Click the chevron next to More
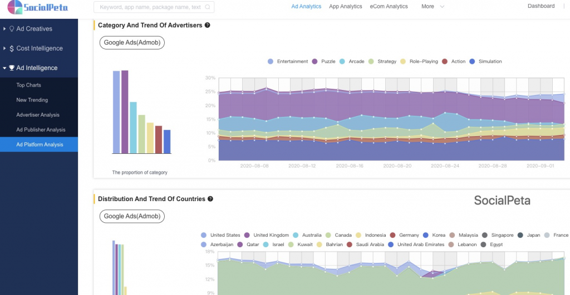Image resolution: width=570 pixels, height=295 pixels. point(442,7)
